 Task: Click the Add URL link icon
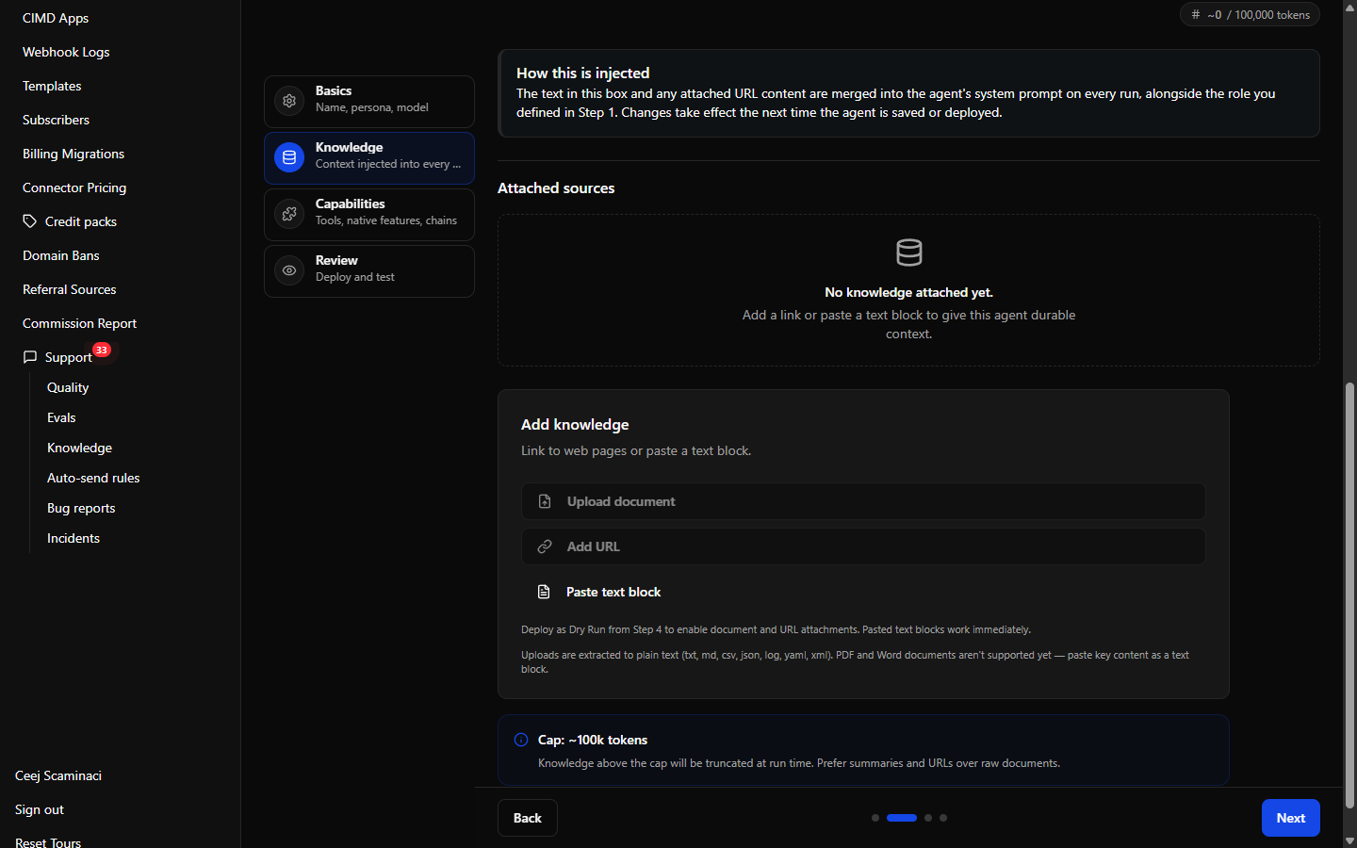click(x=545, y=546)
